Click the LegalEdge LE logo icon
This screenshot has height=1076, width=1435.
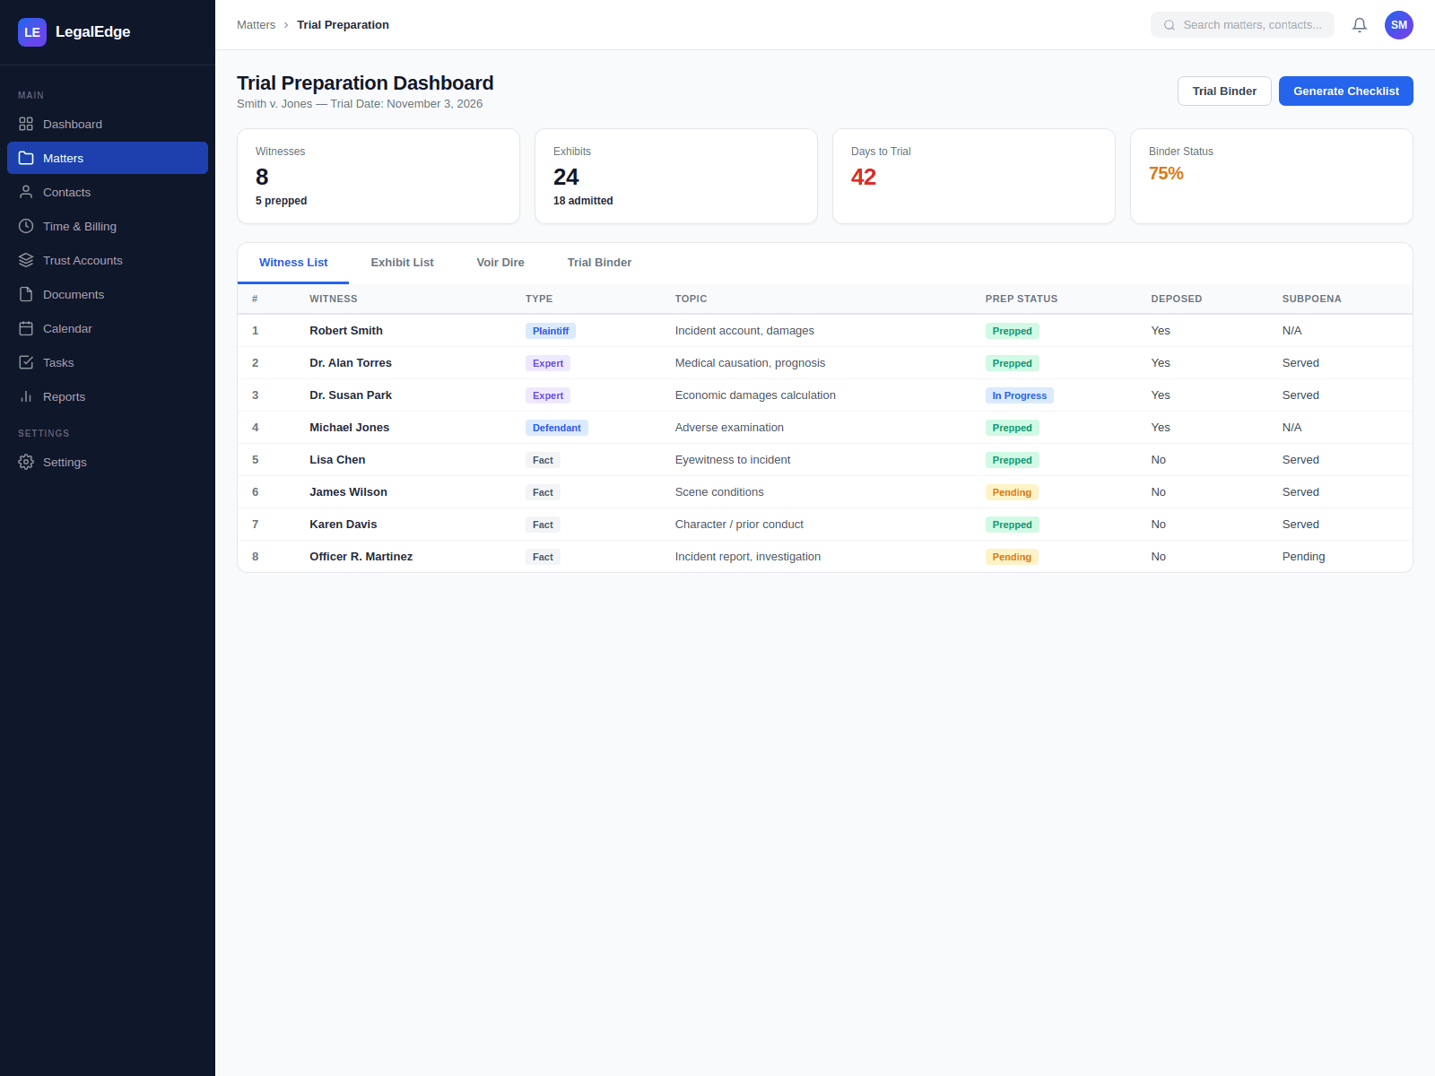coord(32,32)
